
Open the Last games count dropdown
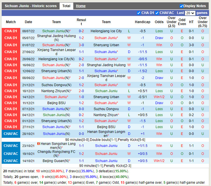coord(190,13)
